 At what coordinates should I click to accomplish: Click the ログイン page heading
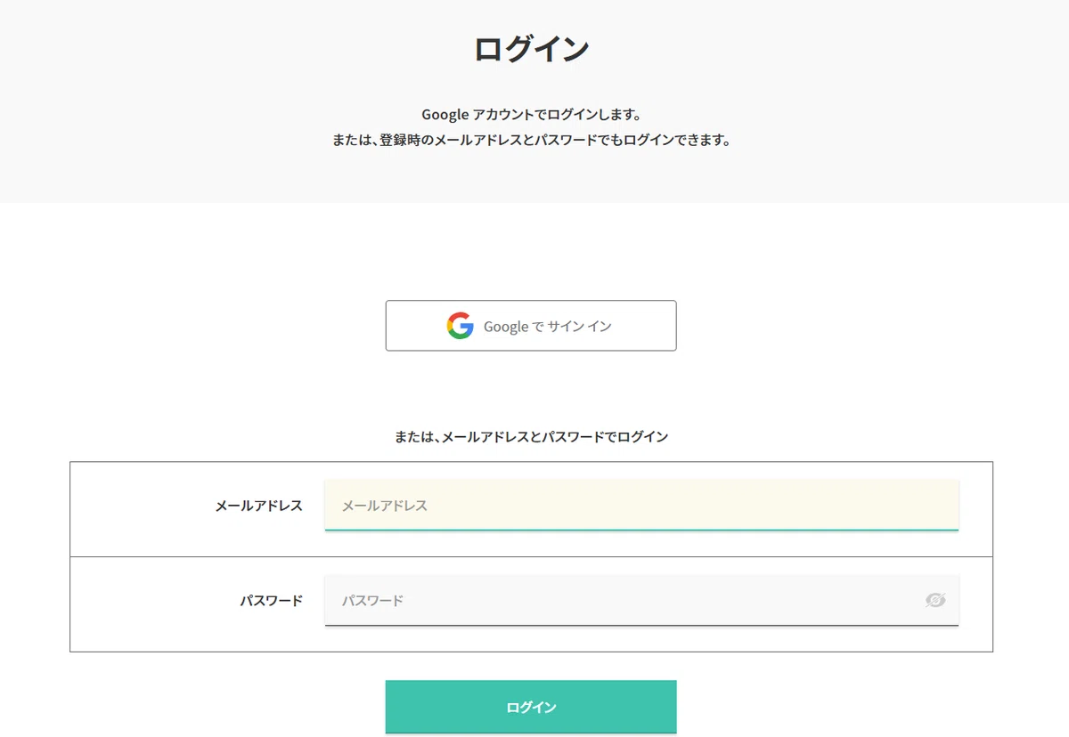click(531, 49)
